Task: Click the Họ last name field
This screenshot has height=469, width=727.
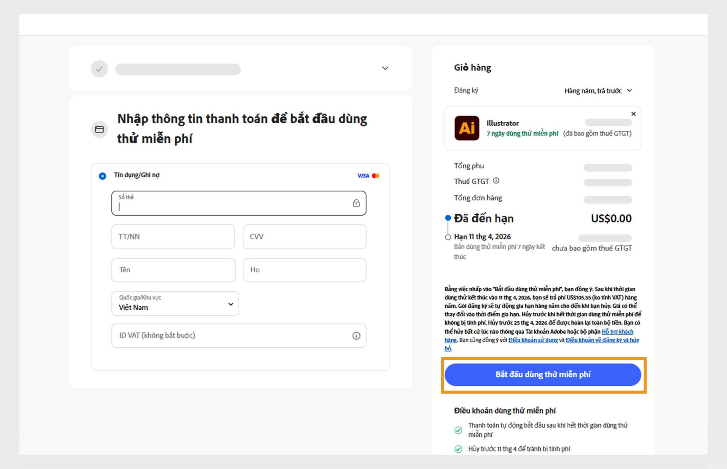Action: click(304, 270)
